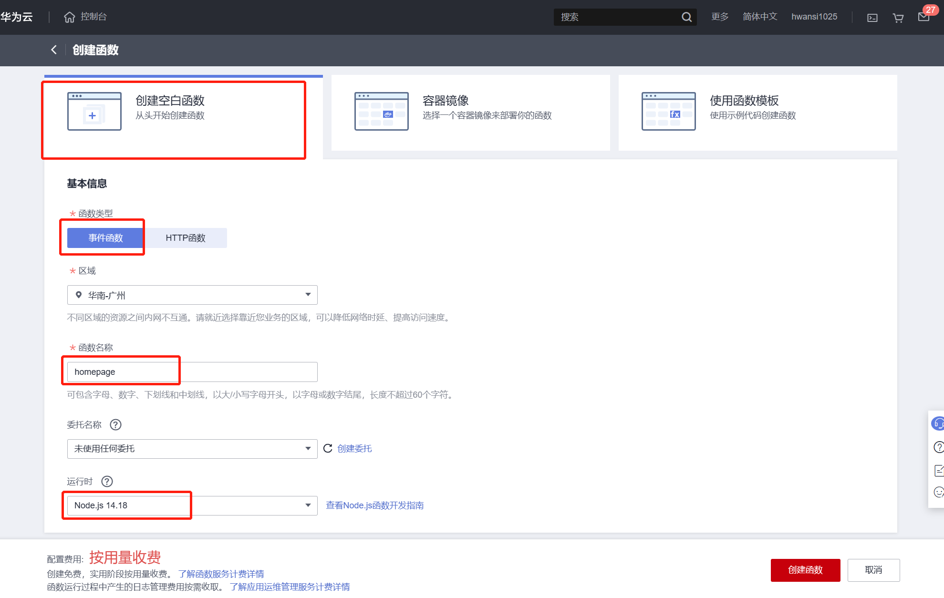Viewport: 944px width, 598px height.
Task: Click the search magnifier icon
Action: pyautogui.click(x=686, y=17)
